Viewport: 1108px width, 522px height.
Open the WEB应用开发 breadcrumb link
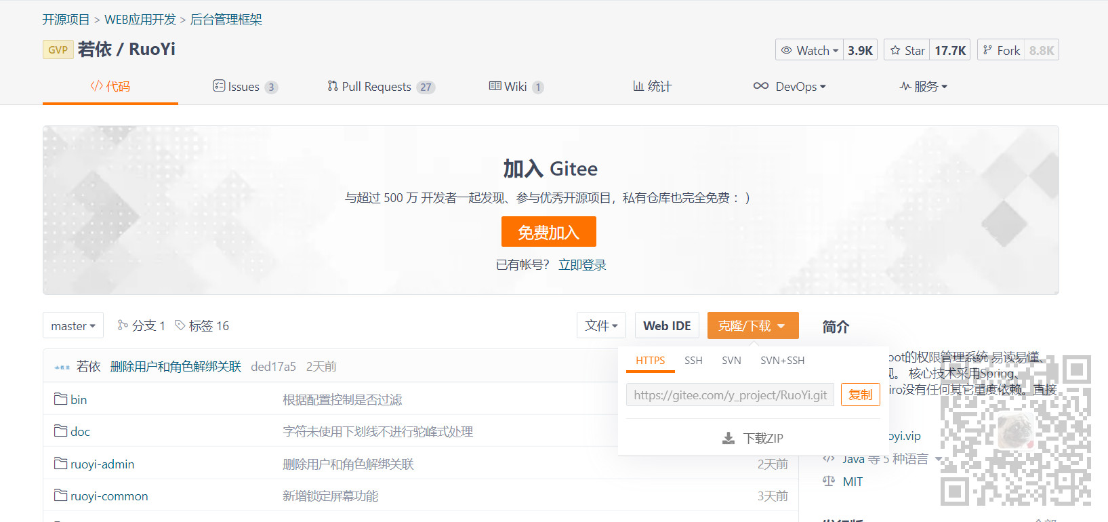140,20
